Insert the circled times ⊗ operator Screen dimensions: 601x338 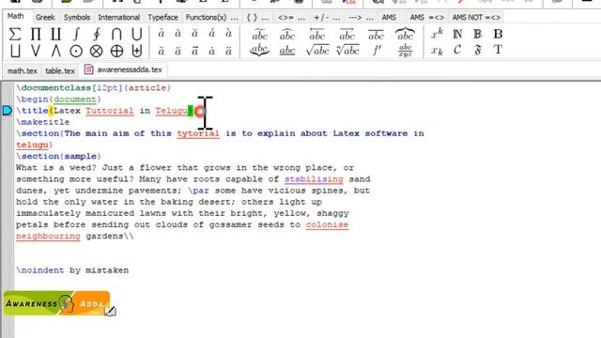(x=96, y=51)
